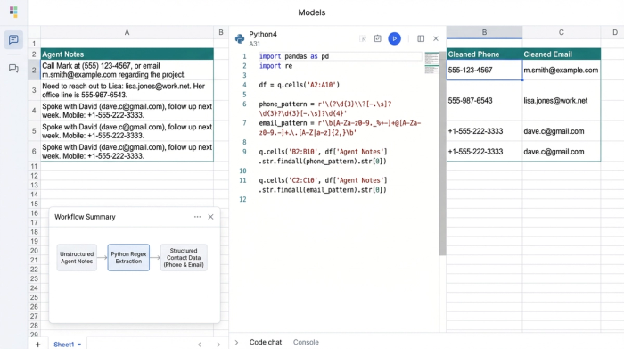Image resolution: width=624 pixels, height=349 pixels.
Task: Click the Structured Contact Data workflow box
Action: click(x=184, y=258)
